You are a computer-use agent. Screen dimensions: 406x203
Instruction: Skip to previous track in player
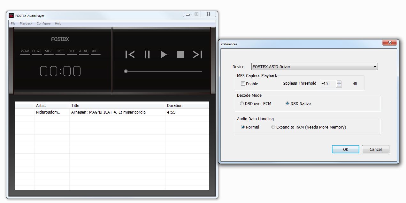[130, 54]
